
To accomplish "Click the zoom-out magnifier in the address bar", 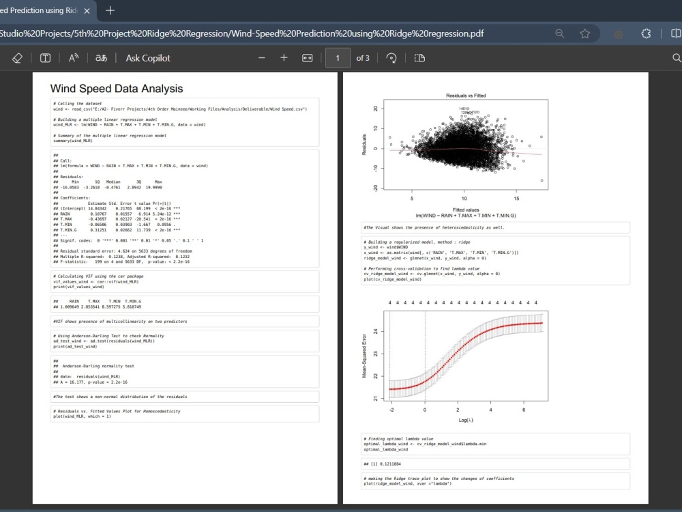I will (561, 32).
